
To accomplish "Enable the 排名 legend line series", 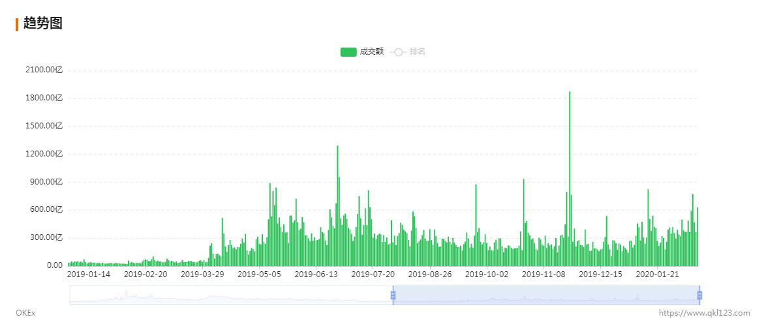I will point(408,52).
